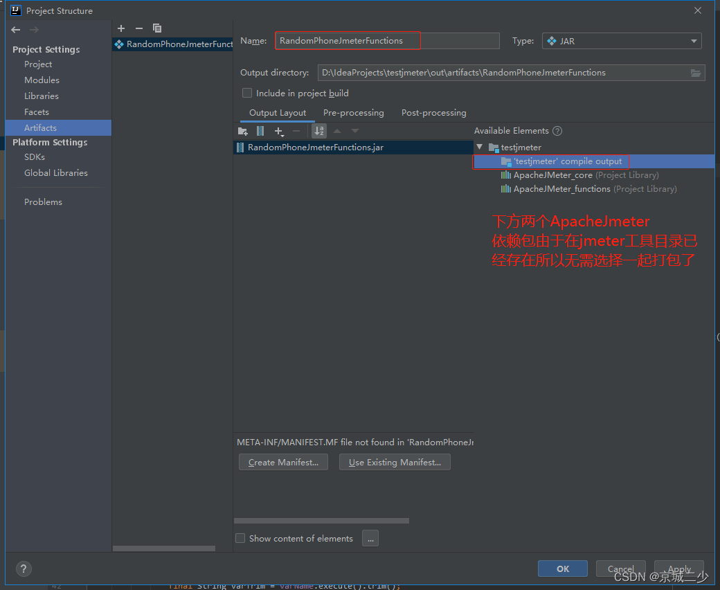This screenshot has width=720, height=590.
Task: Select ApacheJMeter_core project library
Action: point(579,175)
